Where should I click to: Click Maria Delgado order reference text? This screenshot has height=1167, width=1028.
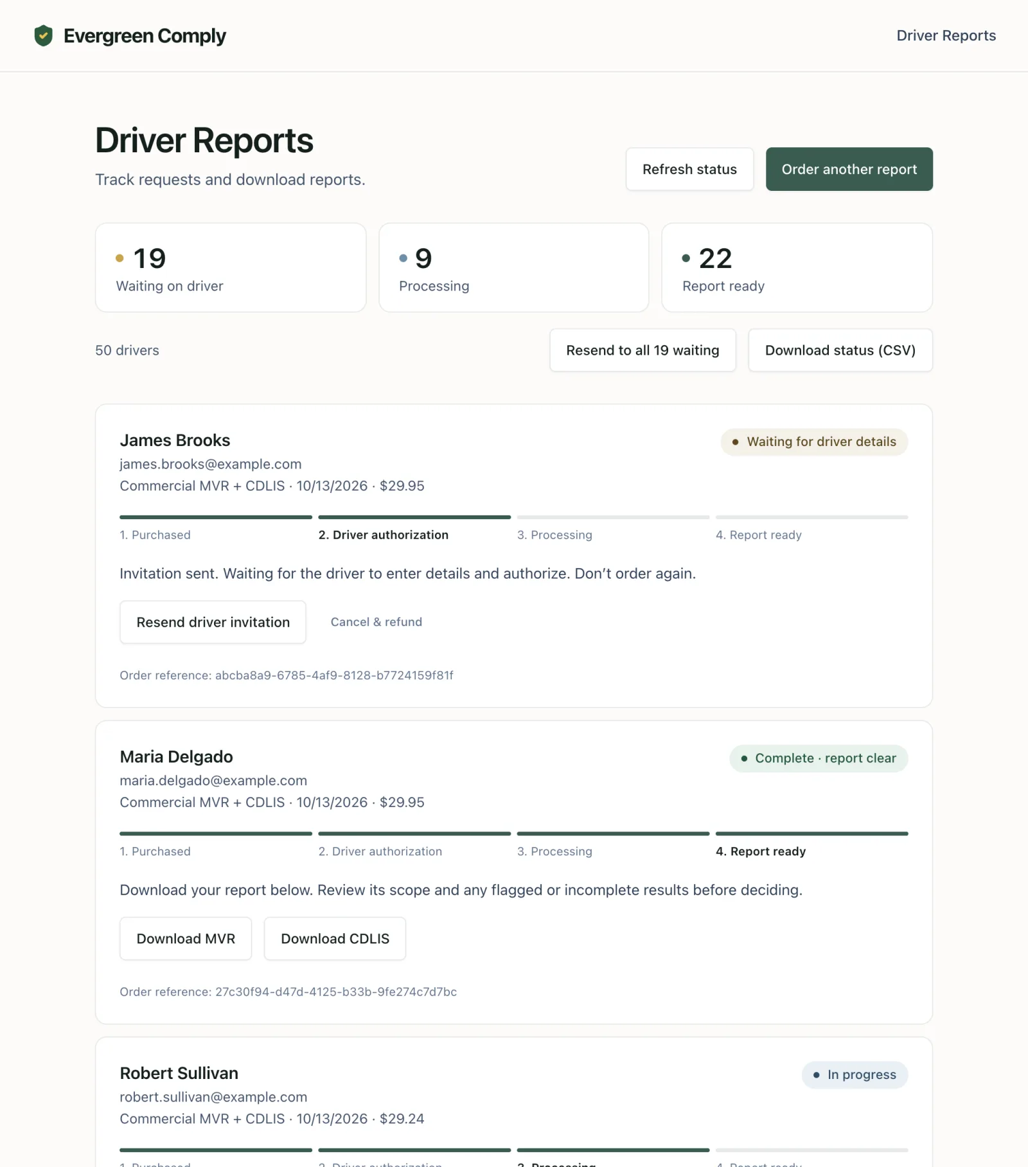[288, 992]
